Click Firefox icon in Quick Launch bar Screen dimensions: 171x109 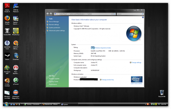point(17,104)
